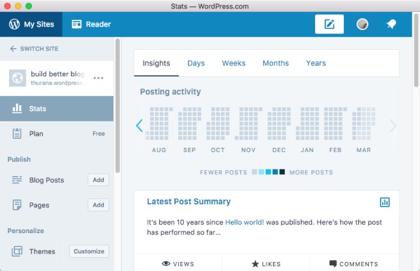
Task: Open the Latest Post Summary heading link
Action: [188, 201]
